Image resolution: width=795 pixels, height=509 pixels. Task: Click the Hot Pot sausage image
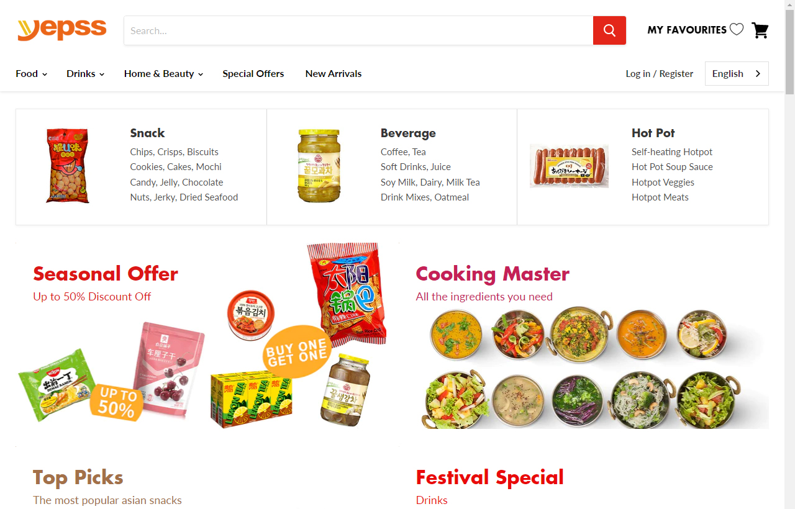click(x=569, y=166)
